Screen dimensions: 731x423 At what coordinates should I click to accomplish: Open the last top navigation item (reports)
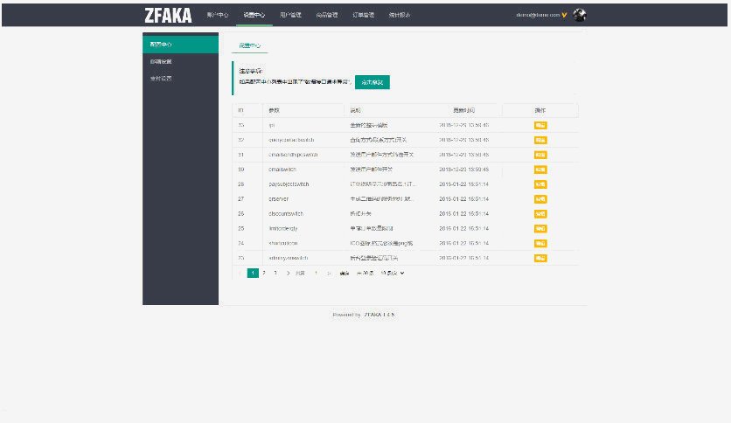(x=400, y=15)
